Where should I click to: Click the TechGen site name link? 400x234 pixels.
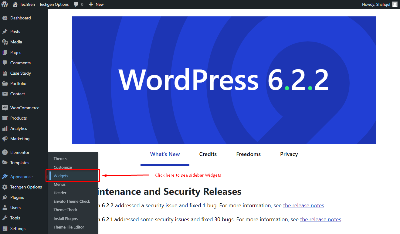click(27, 4)
